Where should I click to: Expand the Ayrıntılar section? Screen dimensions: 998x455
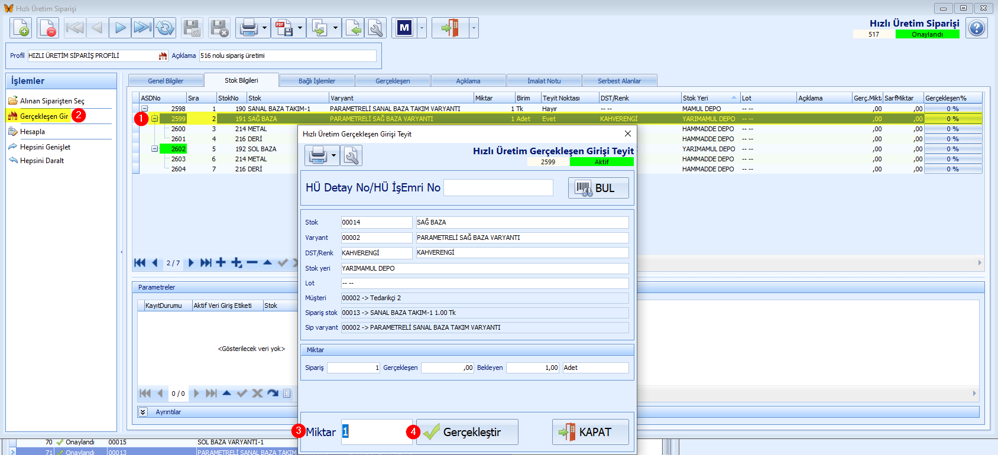(x=142, y=412)
